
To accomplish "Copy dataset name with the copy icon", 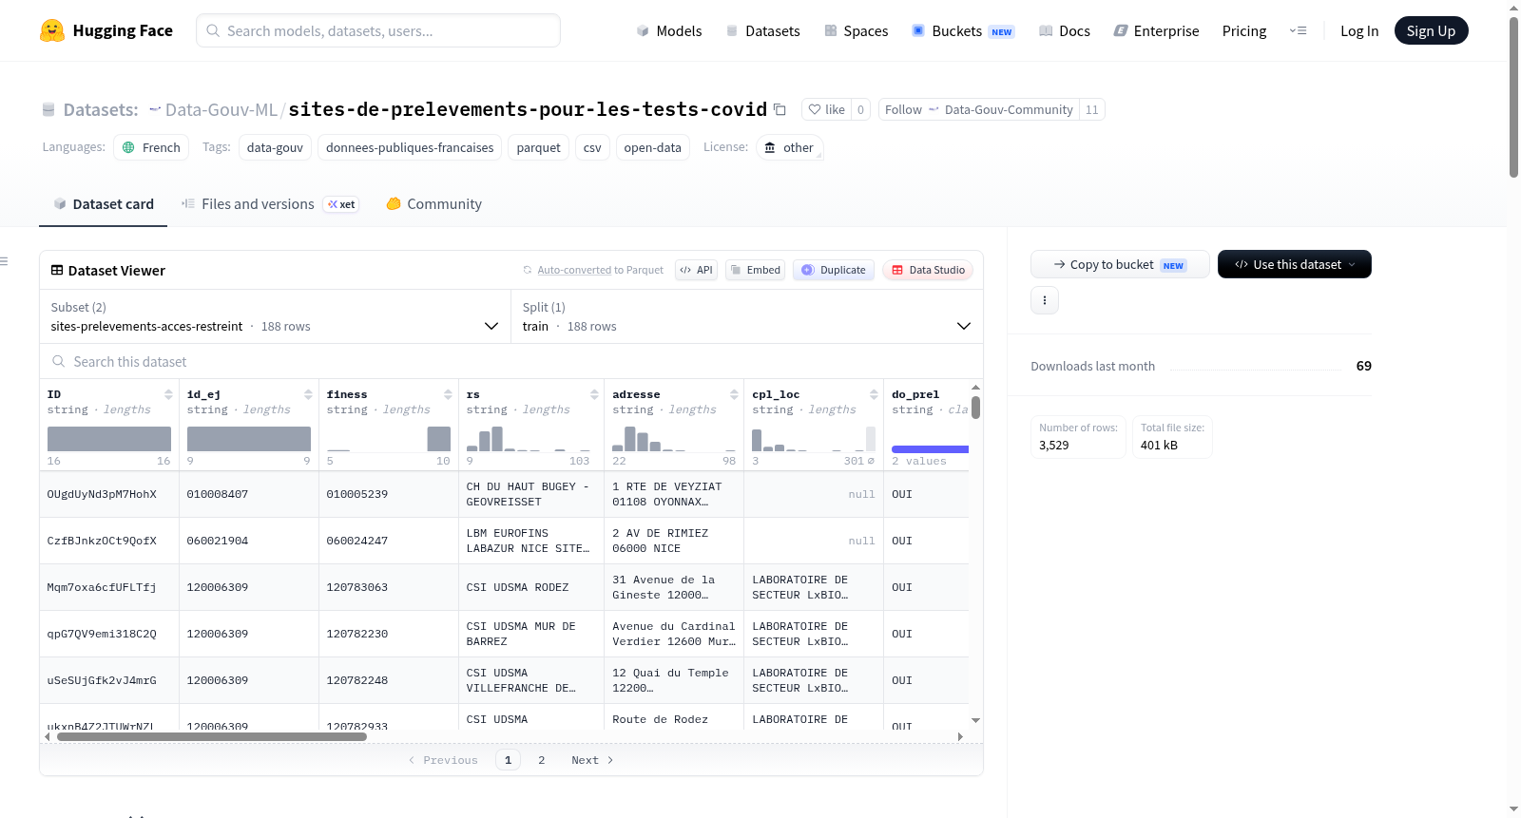I will 780,109.
